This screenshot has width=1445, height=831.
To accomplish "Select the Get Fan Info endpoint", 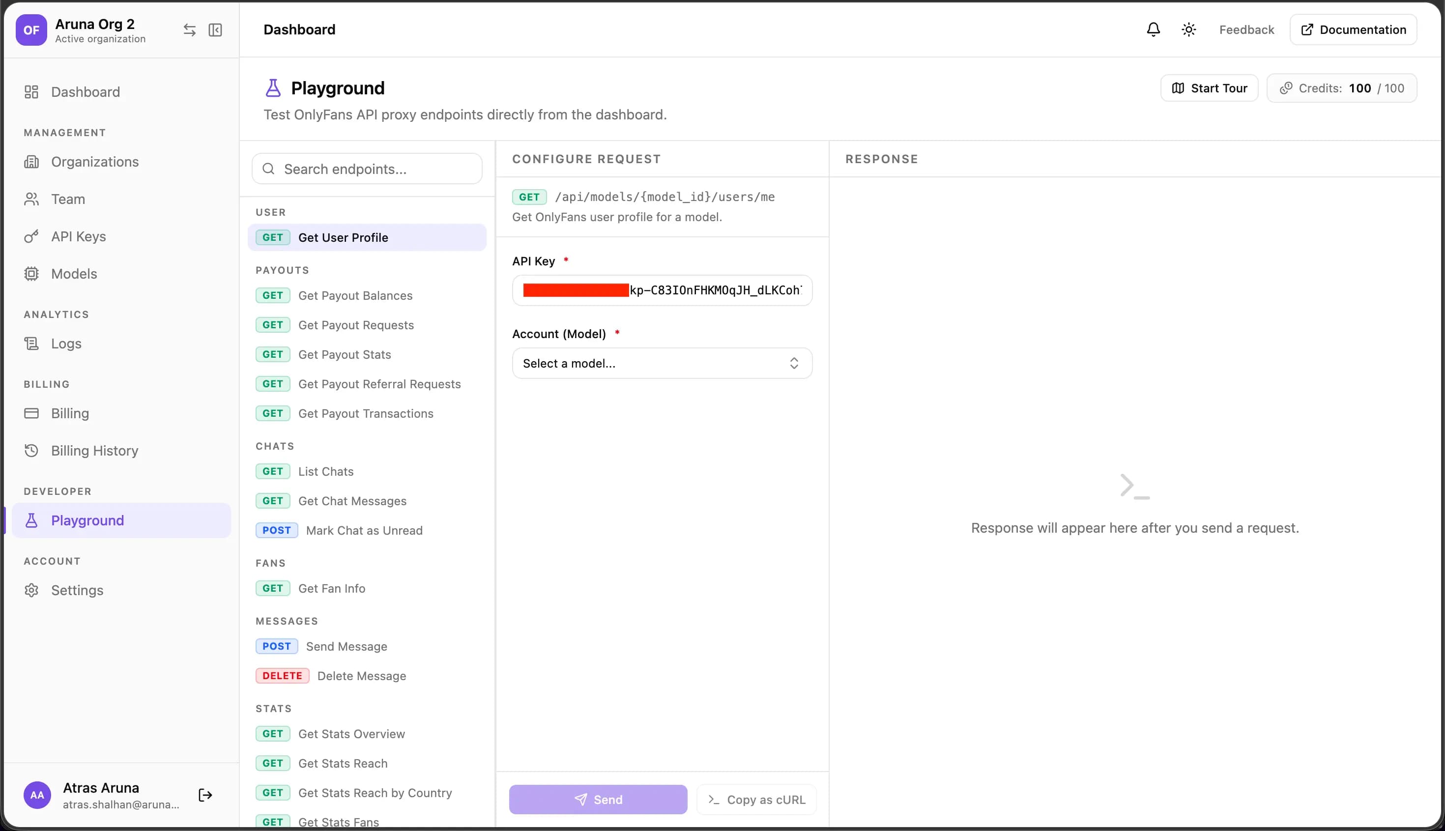I will tap(367, 588).
